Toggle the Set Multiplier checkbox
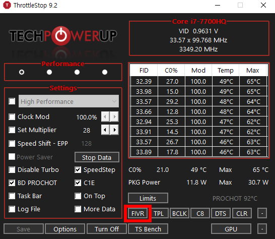Screen dimensions: 275x239 12,130
